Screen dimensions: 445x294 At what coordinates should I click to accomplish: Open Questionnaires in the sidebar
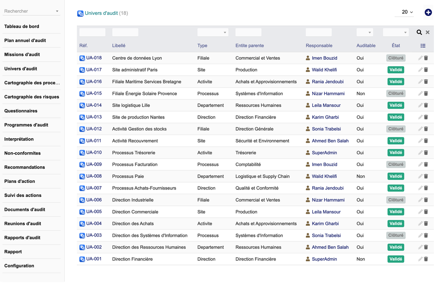coord(21,111)
